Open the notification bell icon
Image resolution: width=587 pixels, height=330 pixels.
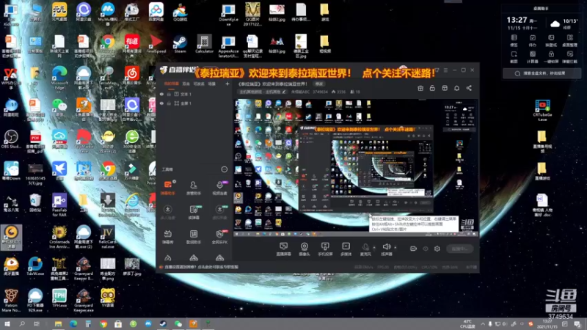(456, 88)
